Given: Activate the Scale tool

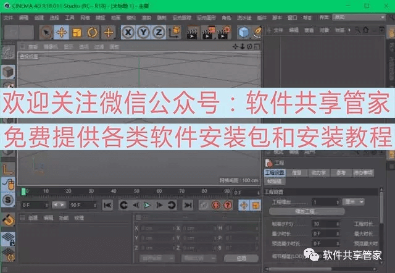Looking at the screenshot, I should pos(77,32).
